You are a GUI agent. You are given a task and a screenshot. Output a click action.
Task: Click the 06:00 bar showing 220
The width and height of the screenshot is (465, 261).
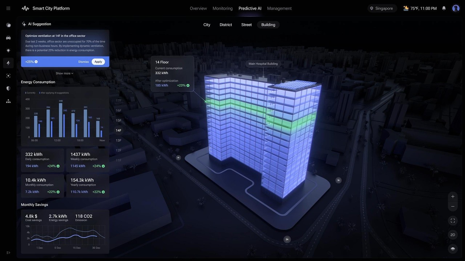coord(36,127)
